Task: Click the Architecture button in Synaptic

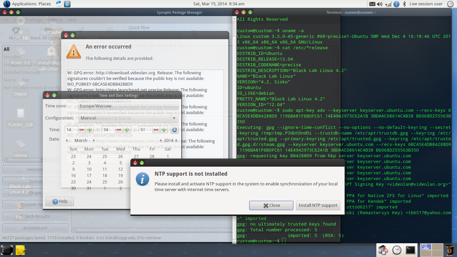Action: click(35, 228)
